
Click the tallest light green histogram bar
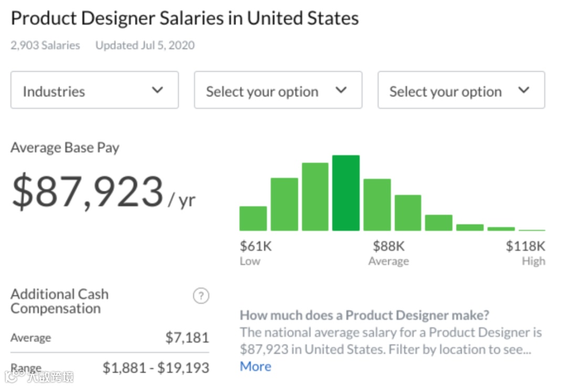(x=315, y=197)
